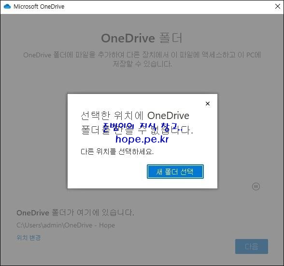Click the pause icon in the dimmed window
The image size is (284, 266).
click(x=256, y=186)
